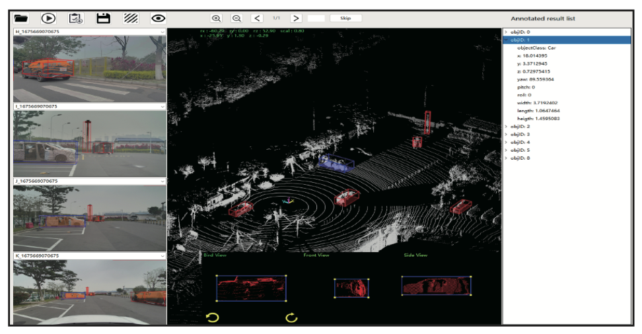This screenshot has width=642, height=334.
Task: Click the coordinate axis origin marker
Action: pyautogui.click(x=288, y=201)
